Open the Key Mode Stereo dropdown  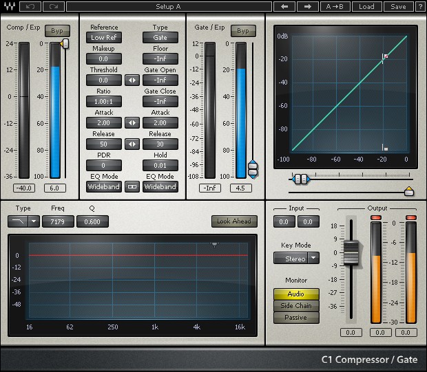[x=296, y=259]
